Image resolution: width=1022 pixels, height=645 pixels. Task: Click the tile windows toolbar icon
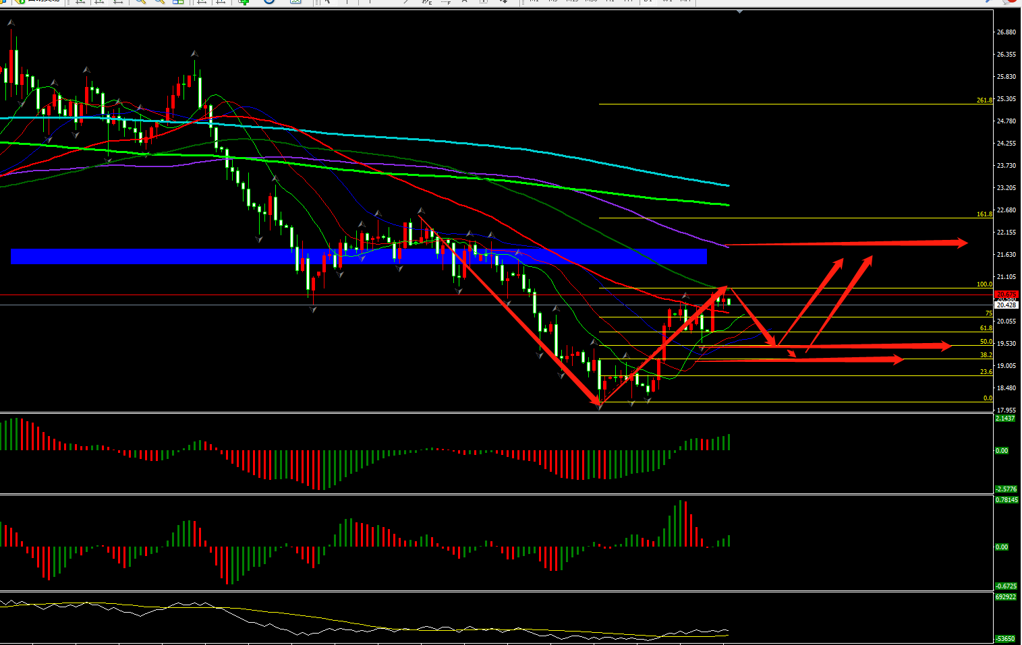[x=179, y=2]
